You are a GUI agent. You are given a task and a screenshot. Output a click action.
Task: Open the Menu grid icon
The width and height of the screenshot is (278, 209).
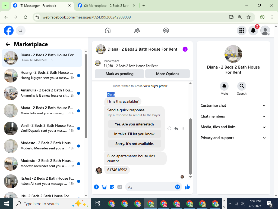[241, 30]
